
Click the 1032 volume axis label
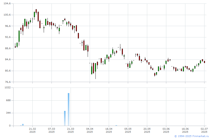point(8,88)
